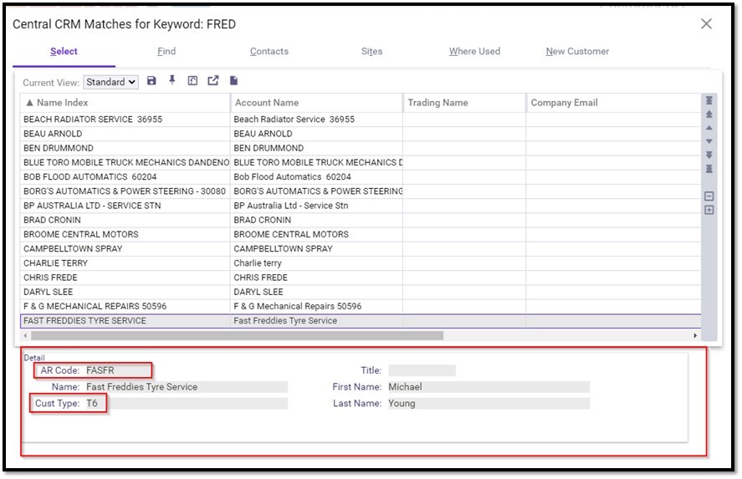
Task: Sort by the Name Index column header
Action: tap(125, 103)
